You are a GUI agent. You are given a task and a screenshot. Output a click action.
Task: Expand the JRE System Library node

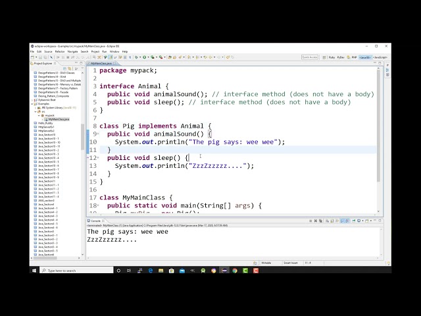coord(36,107)
